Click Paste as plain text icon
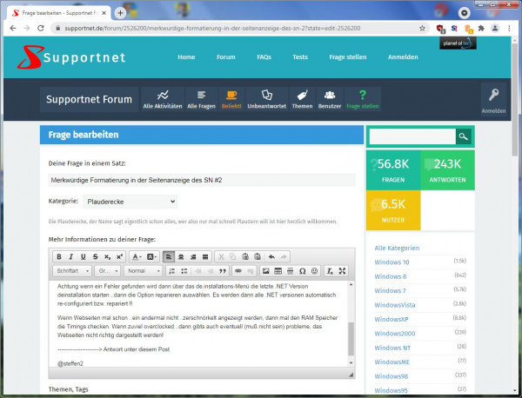 pos(258,256)
